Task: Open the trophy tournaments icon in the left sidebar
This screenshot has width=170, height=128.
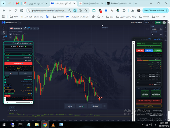Action: click(4, 38)
